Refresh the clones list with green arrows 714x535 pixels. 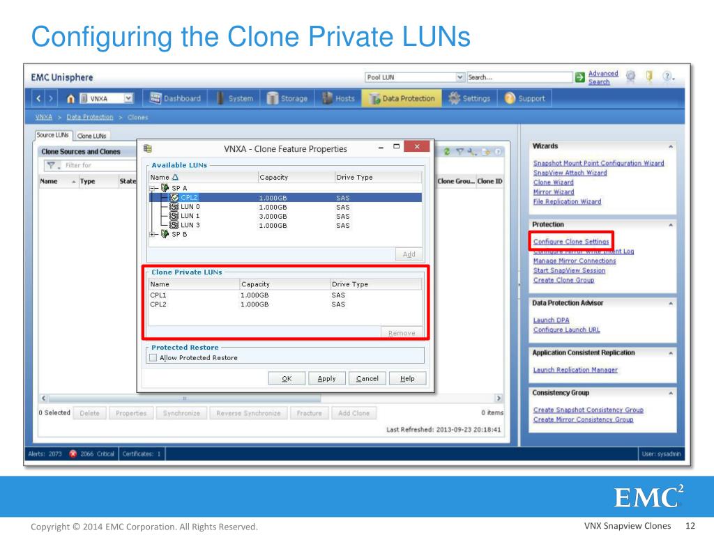click(447, 151)
